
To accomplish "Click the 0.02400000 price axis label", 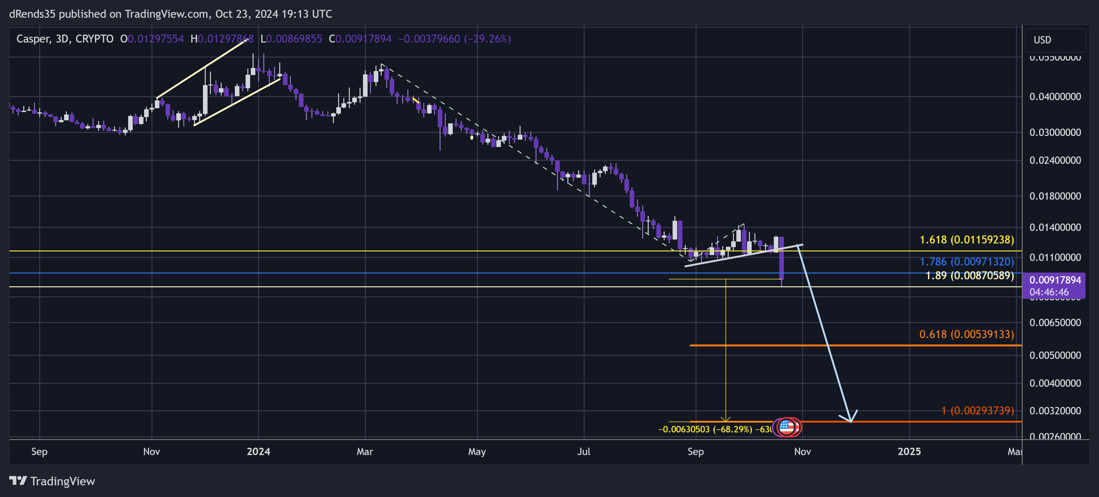I will coord(1055,160).
